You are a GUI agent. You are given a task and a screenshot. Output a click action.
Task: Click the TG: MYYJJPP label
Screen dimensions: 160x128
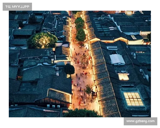pyautogui.click(x=17, y=7)
